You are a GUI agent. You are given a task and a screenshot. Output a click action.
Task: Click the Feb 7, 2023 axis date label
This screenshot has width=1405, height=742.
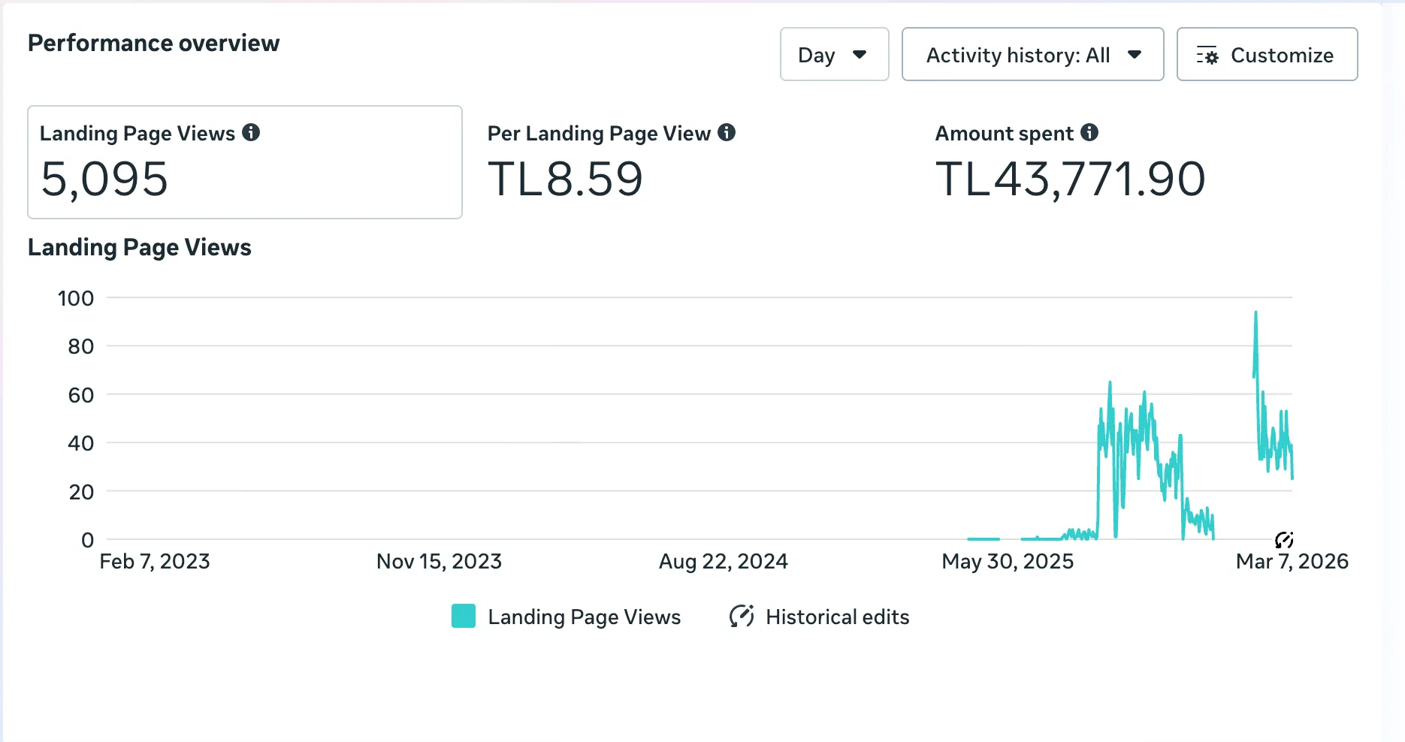pyautogui.click(x=155, y=561)
